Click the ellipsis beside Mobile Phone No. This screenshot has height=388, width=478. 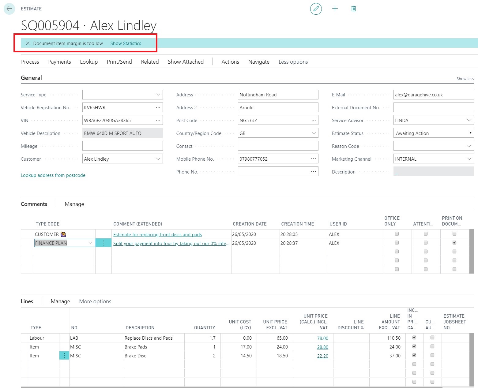tap(313, 159)
